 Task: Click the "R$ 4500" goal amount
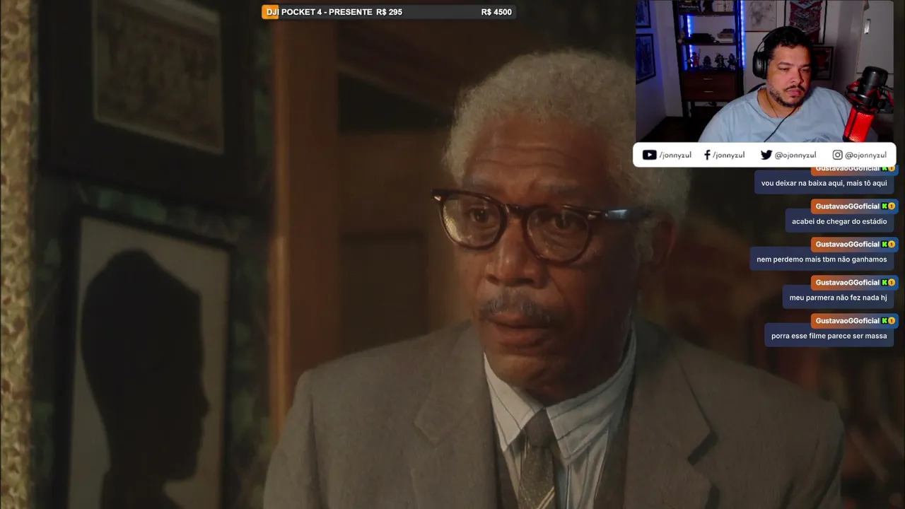(x=496, y=12)
